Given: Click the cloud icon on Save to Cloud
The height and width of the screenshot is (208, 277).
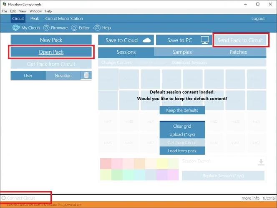Looking at the screenshot, I should (146, 40).
